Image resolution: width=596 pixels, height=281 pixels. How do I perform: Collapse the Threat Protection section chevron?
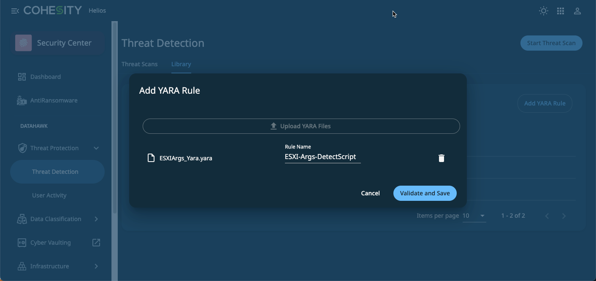[96, 148]
